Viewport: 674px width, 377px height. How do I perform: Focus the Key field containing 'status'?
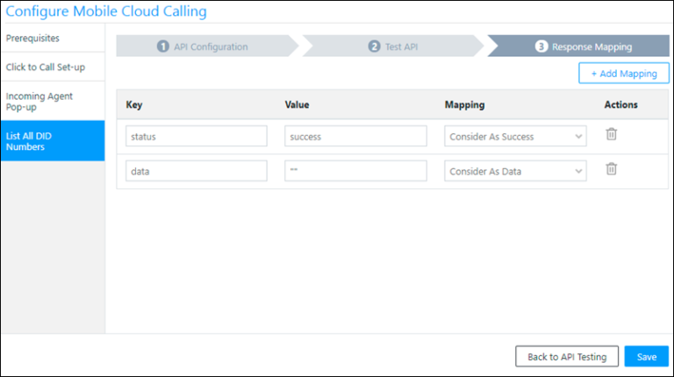tap(197, 136)
